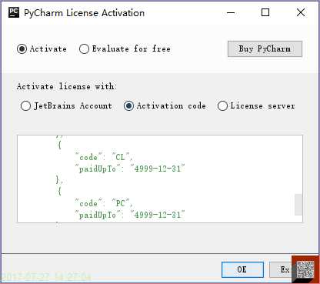Maximize the License Activation window
The width and height of the screenshot is (320, 284).
tap(265, 12)
